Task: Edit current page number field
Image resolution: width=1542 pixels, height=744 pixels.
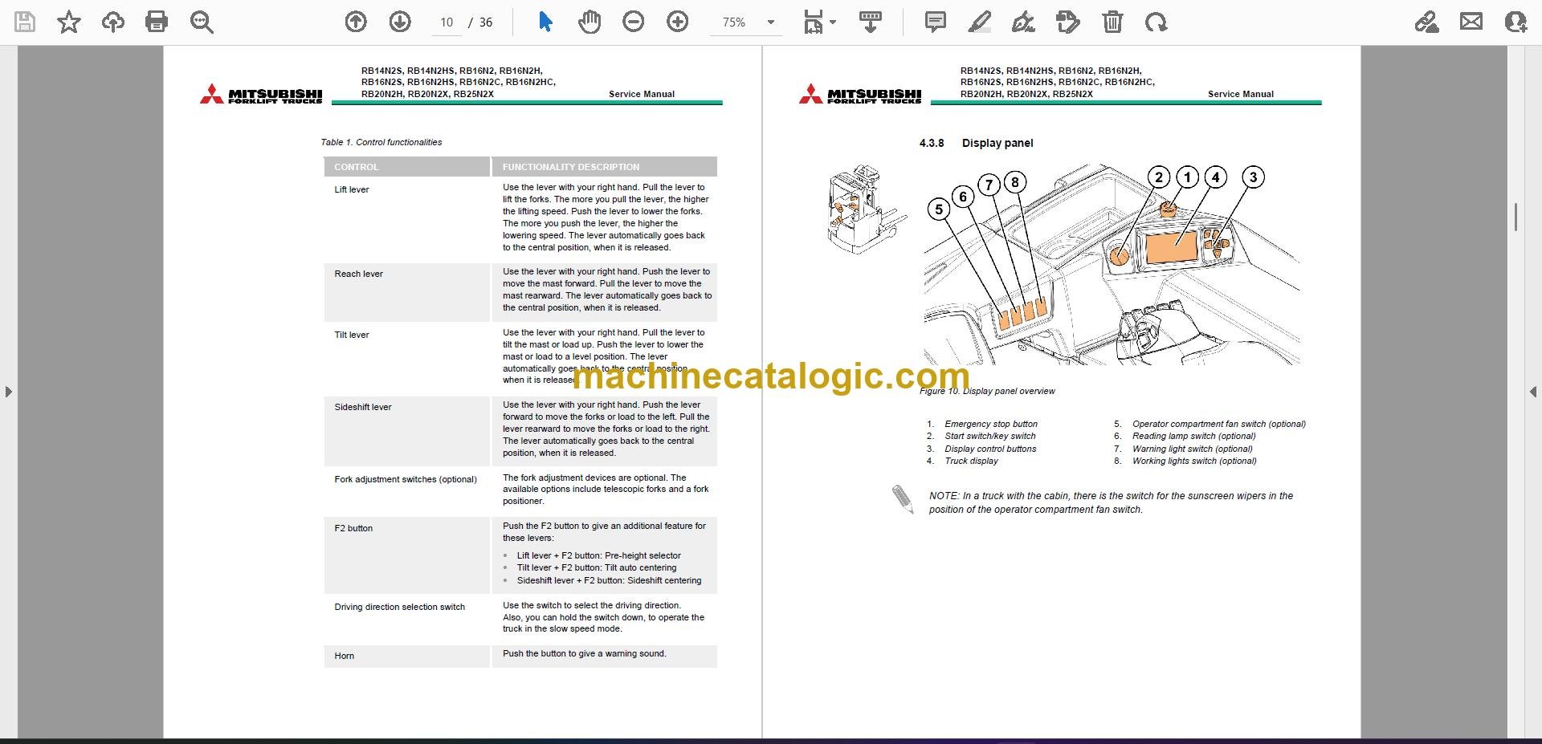Action: (447, 22)
